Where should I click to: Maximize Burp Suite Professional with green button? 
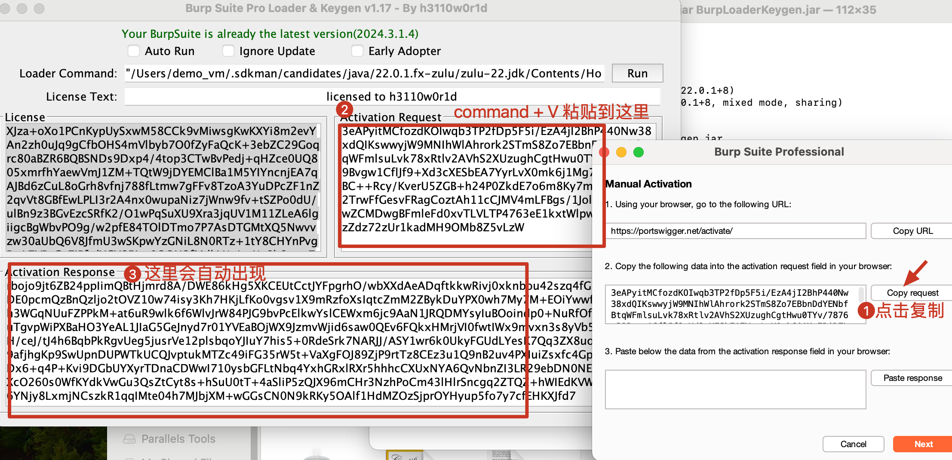pyautogui.click(x=639, y=152)
